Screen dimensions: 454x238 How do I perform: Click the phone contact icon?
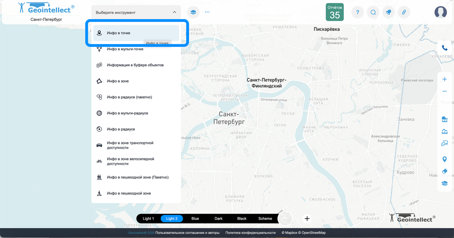444,48
